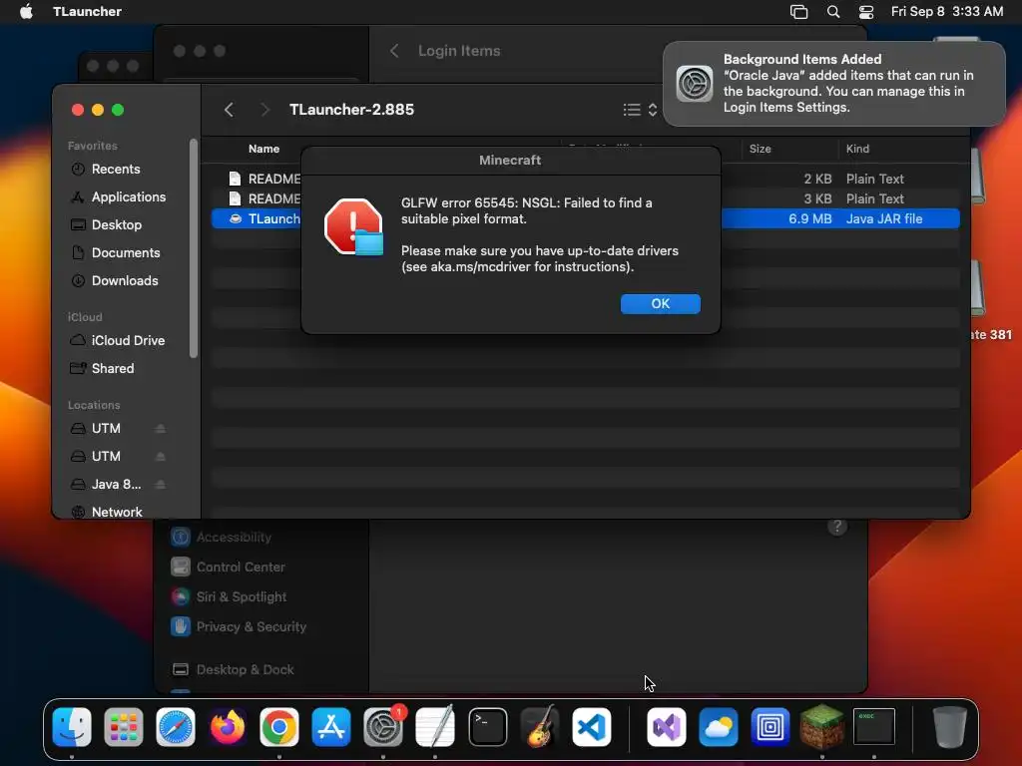
Task: Eject the Java 8 volume
Action: coord(161,485)
